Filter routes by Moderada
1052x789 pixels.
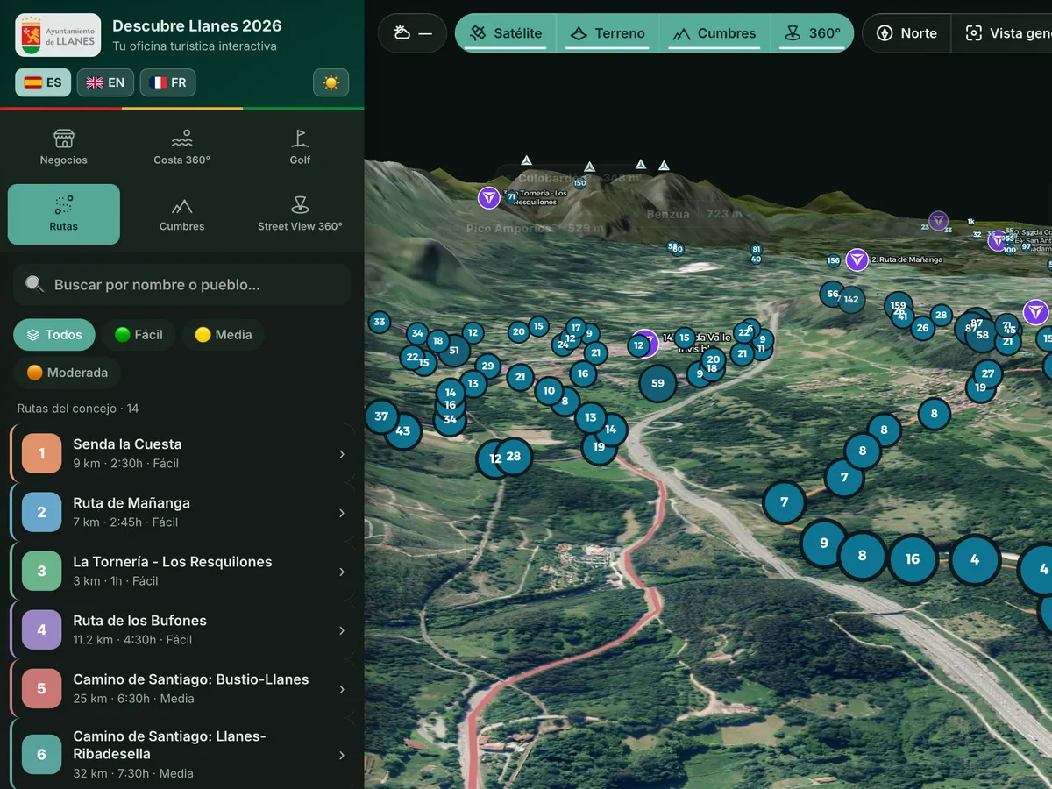click(67, 373)
